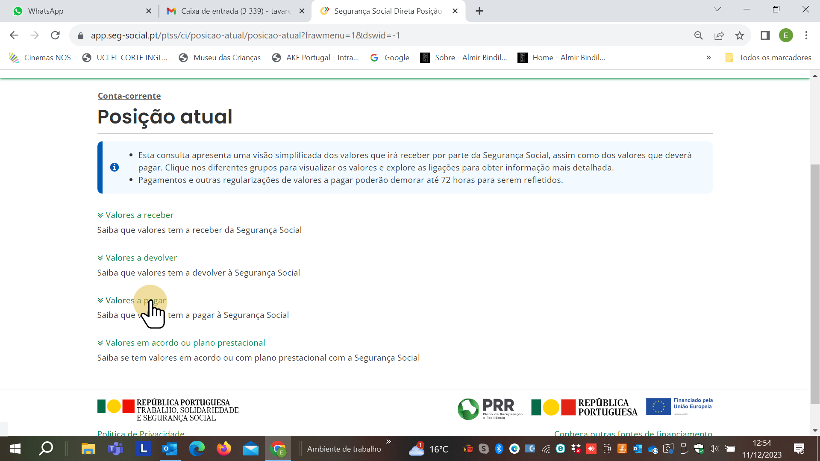820x461 pixels.
Task: Expand Valores em acordo ou plano prestacional
Action: click(185, 343)
